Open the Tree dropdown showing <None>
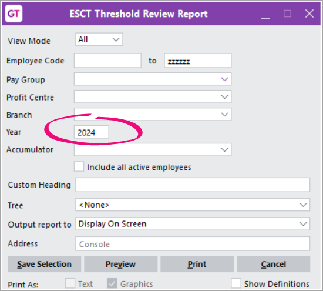This screenshot has height=291, width=323. coord(193,205)
